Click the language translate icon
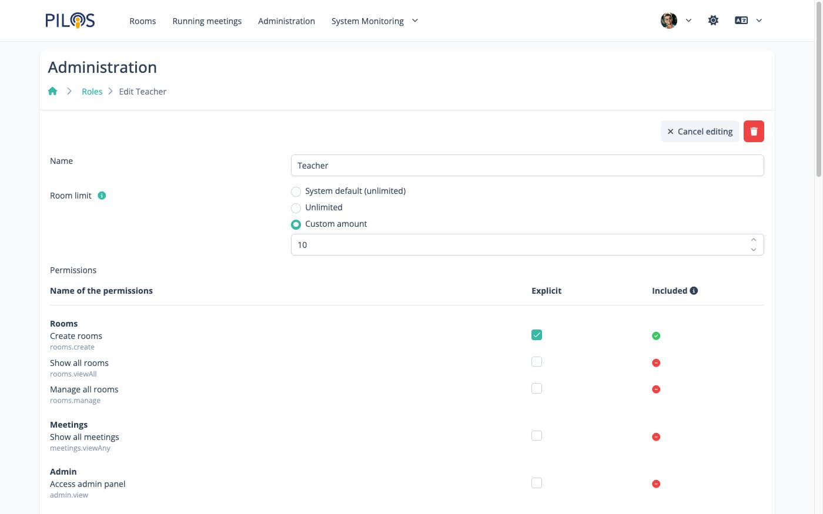823x514 pixels. coord(741,21)
